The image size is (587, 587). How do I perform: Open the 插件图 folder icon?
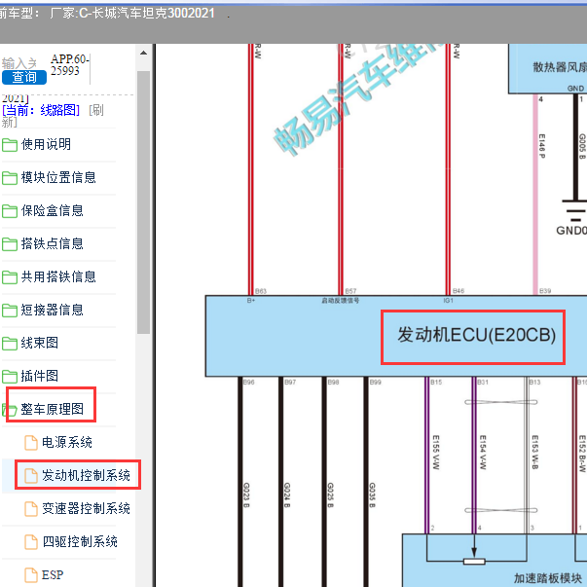click(x=10, y=376)
